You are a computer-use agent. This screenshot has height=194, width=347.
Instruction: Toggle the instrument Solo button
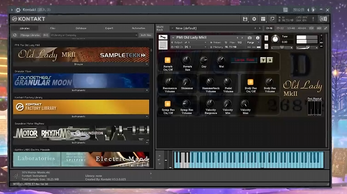(x=266, y=38)
